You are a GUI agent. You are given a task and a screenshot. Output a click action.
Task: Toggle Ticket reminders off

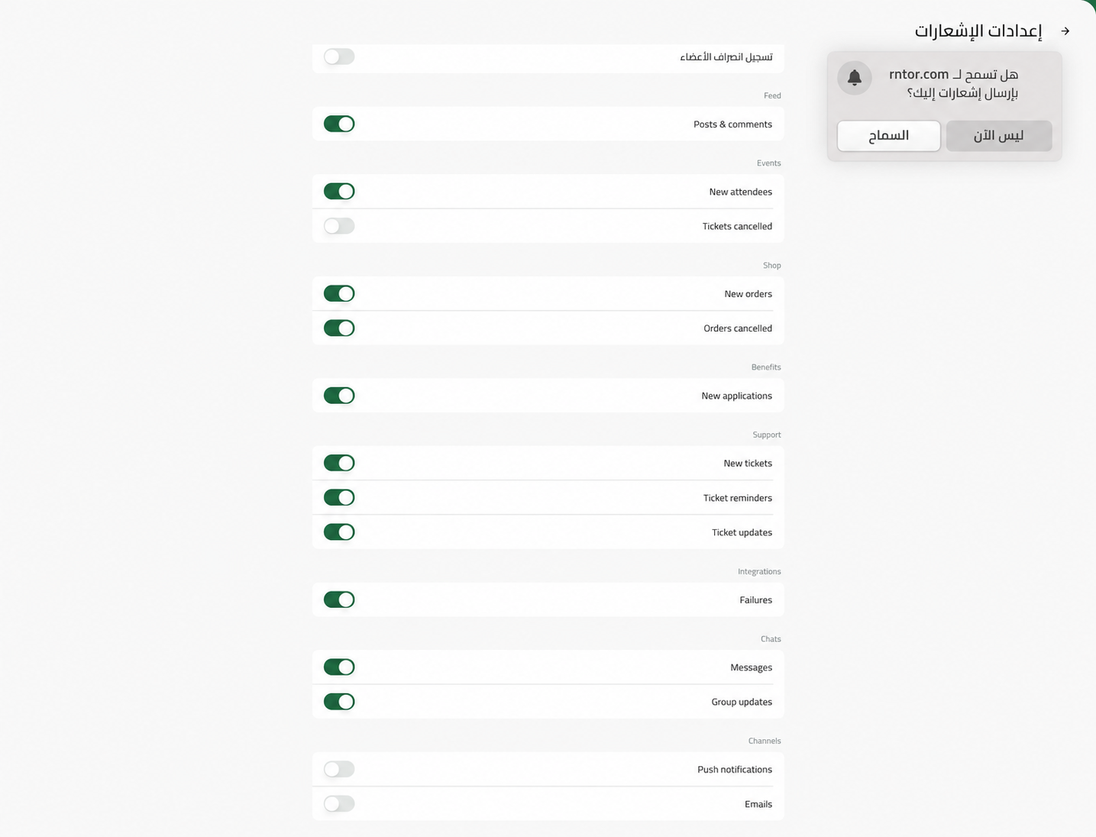(339, 498)
